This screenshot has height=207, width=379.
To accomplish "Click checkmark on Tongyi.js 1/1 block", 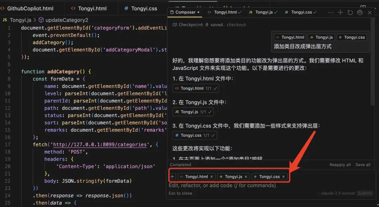I will pyautogui.click(x=210, y=112).
